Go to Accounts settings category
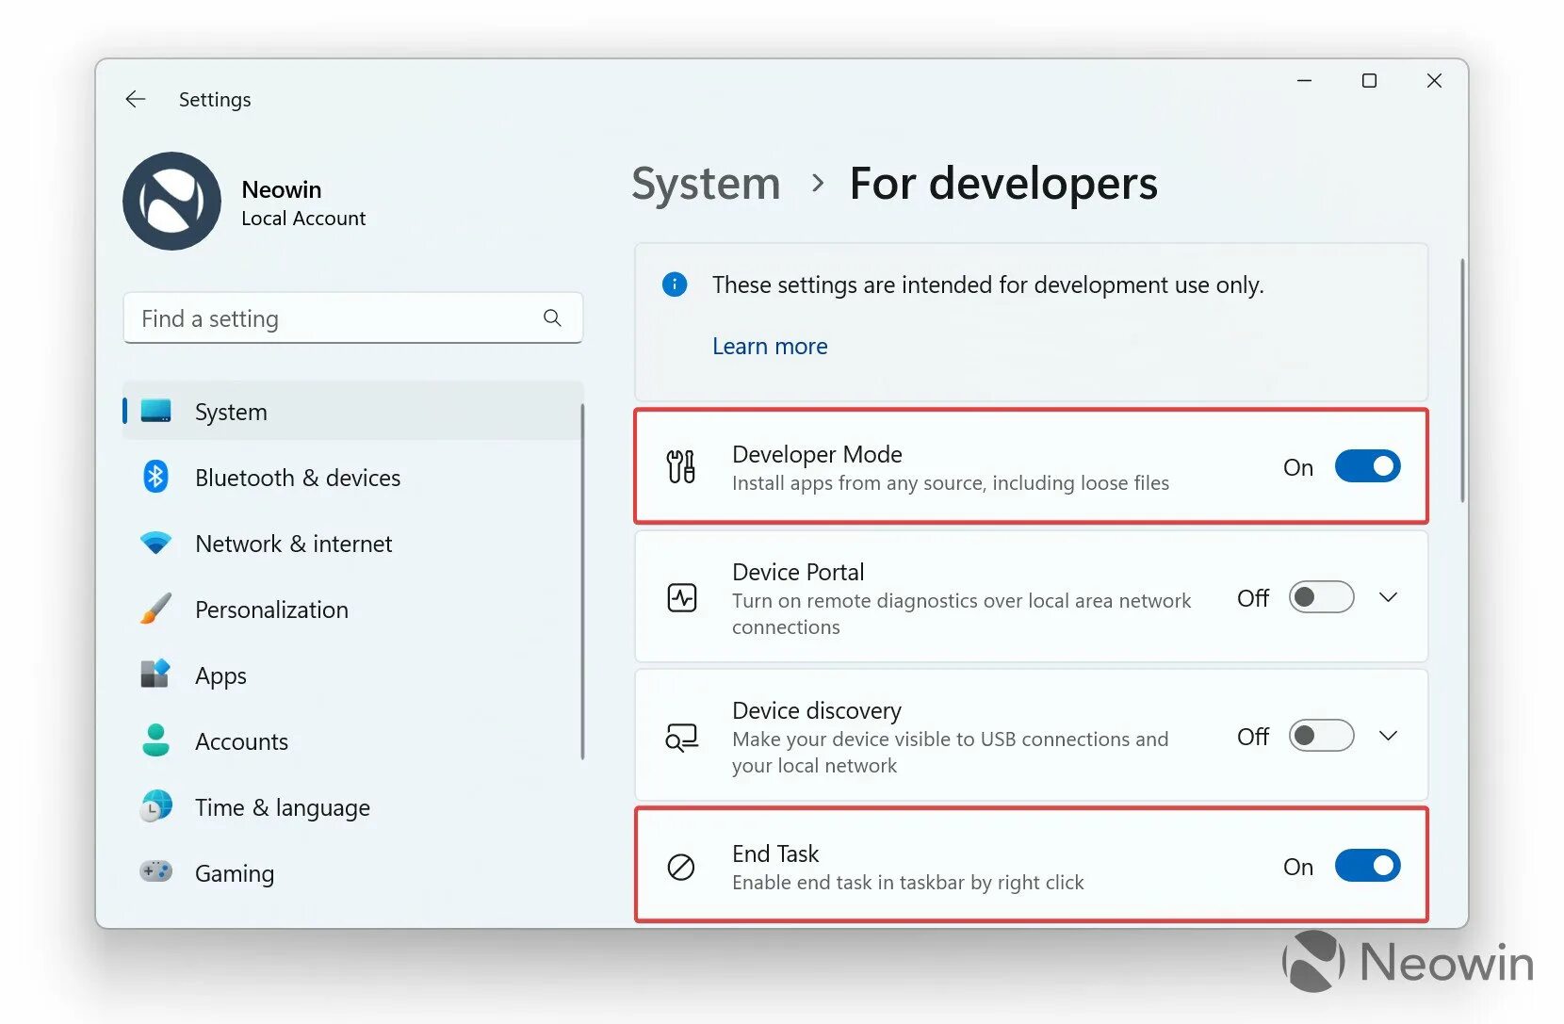 tap(241, 741)
